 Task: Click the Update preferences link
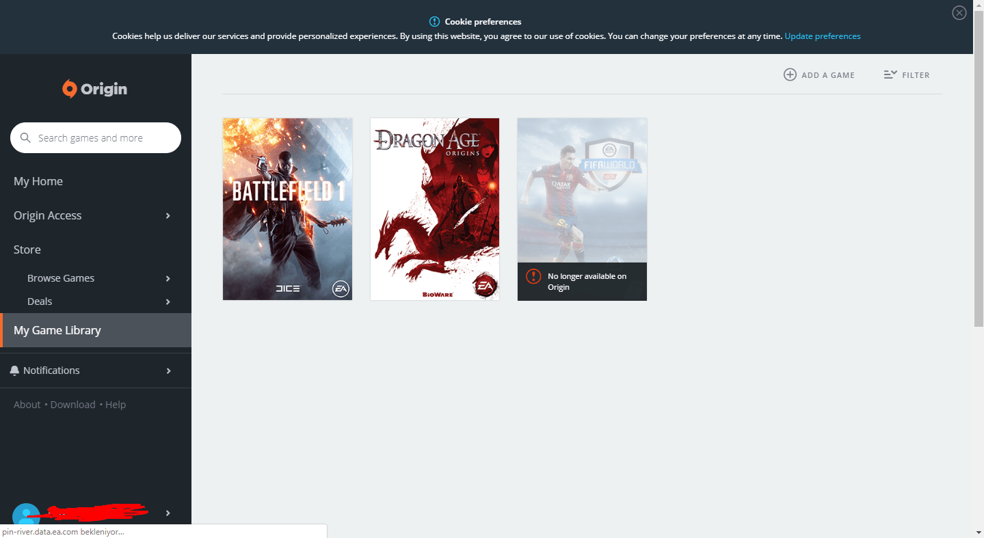823,36
